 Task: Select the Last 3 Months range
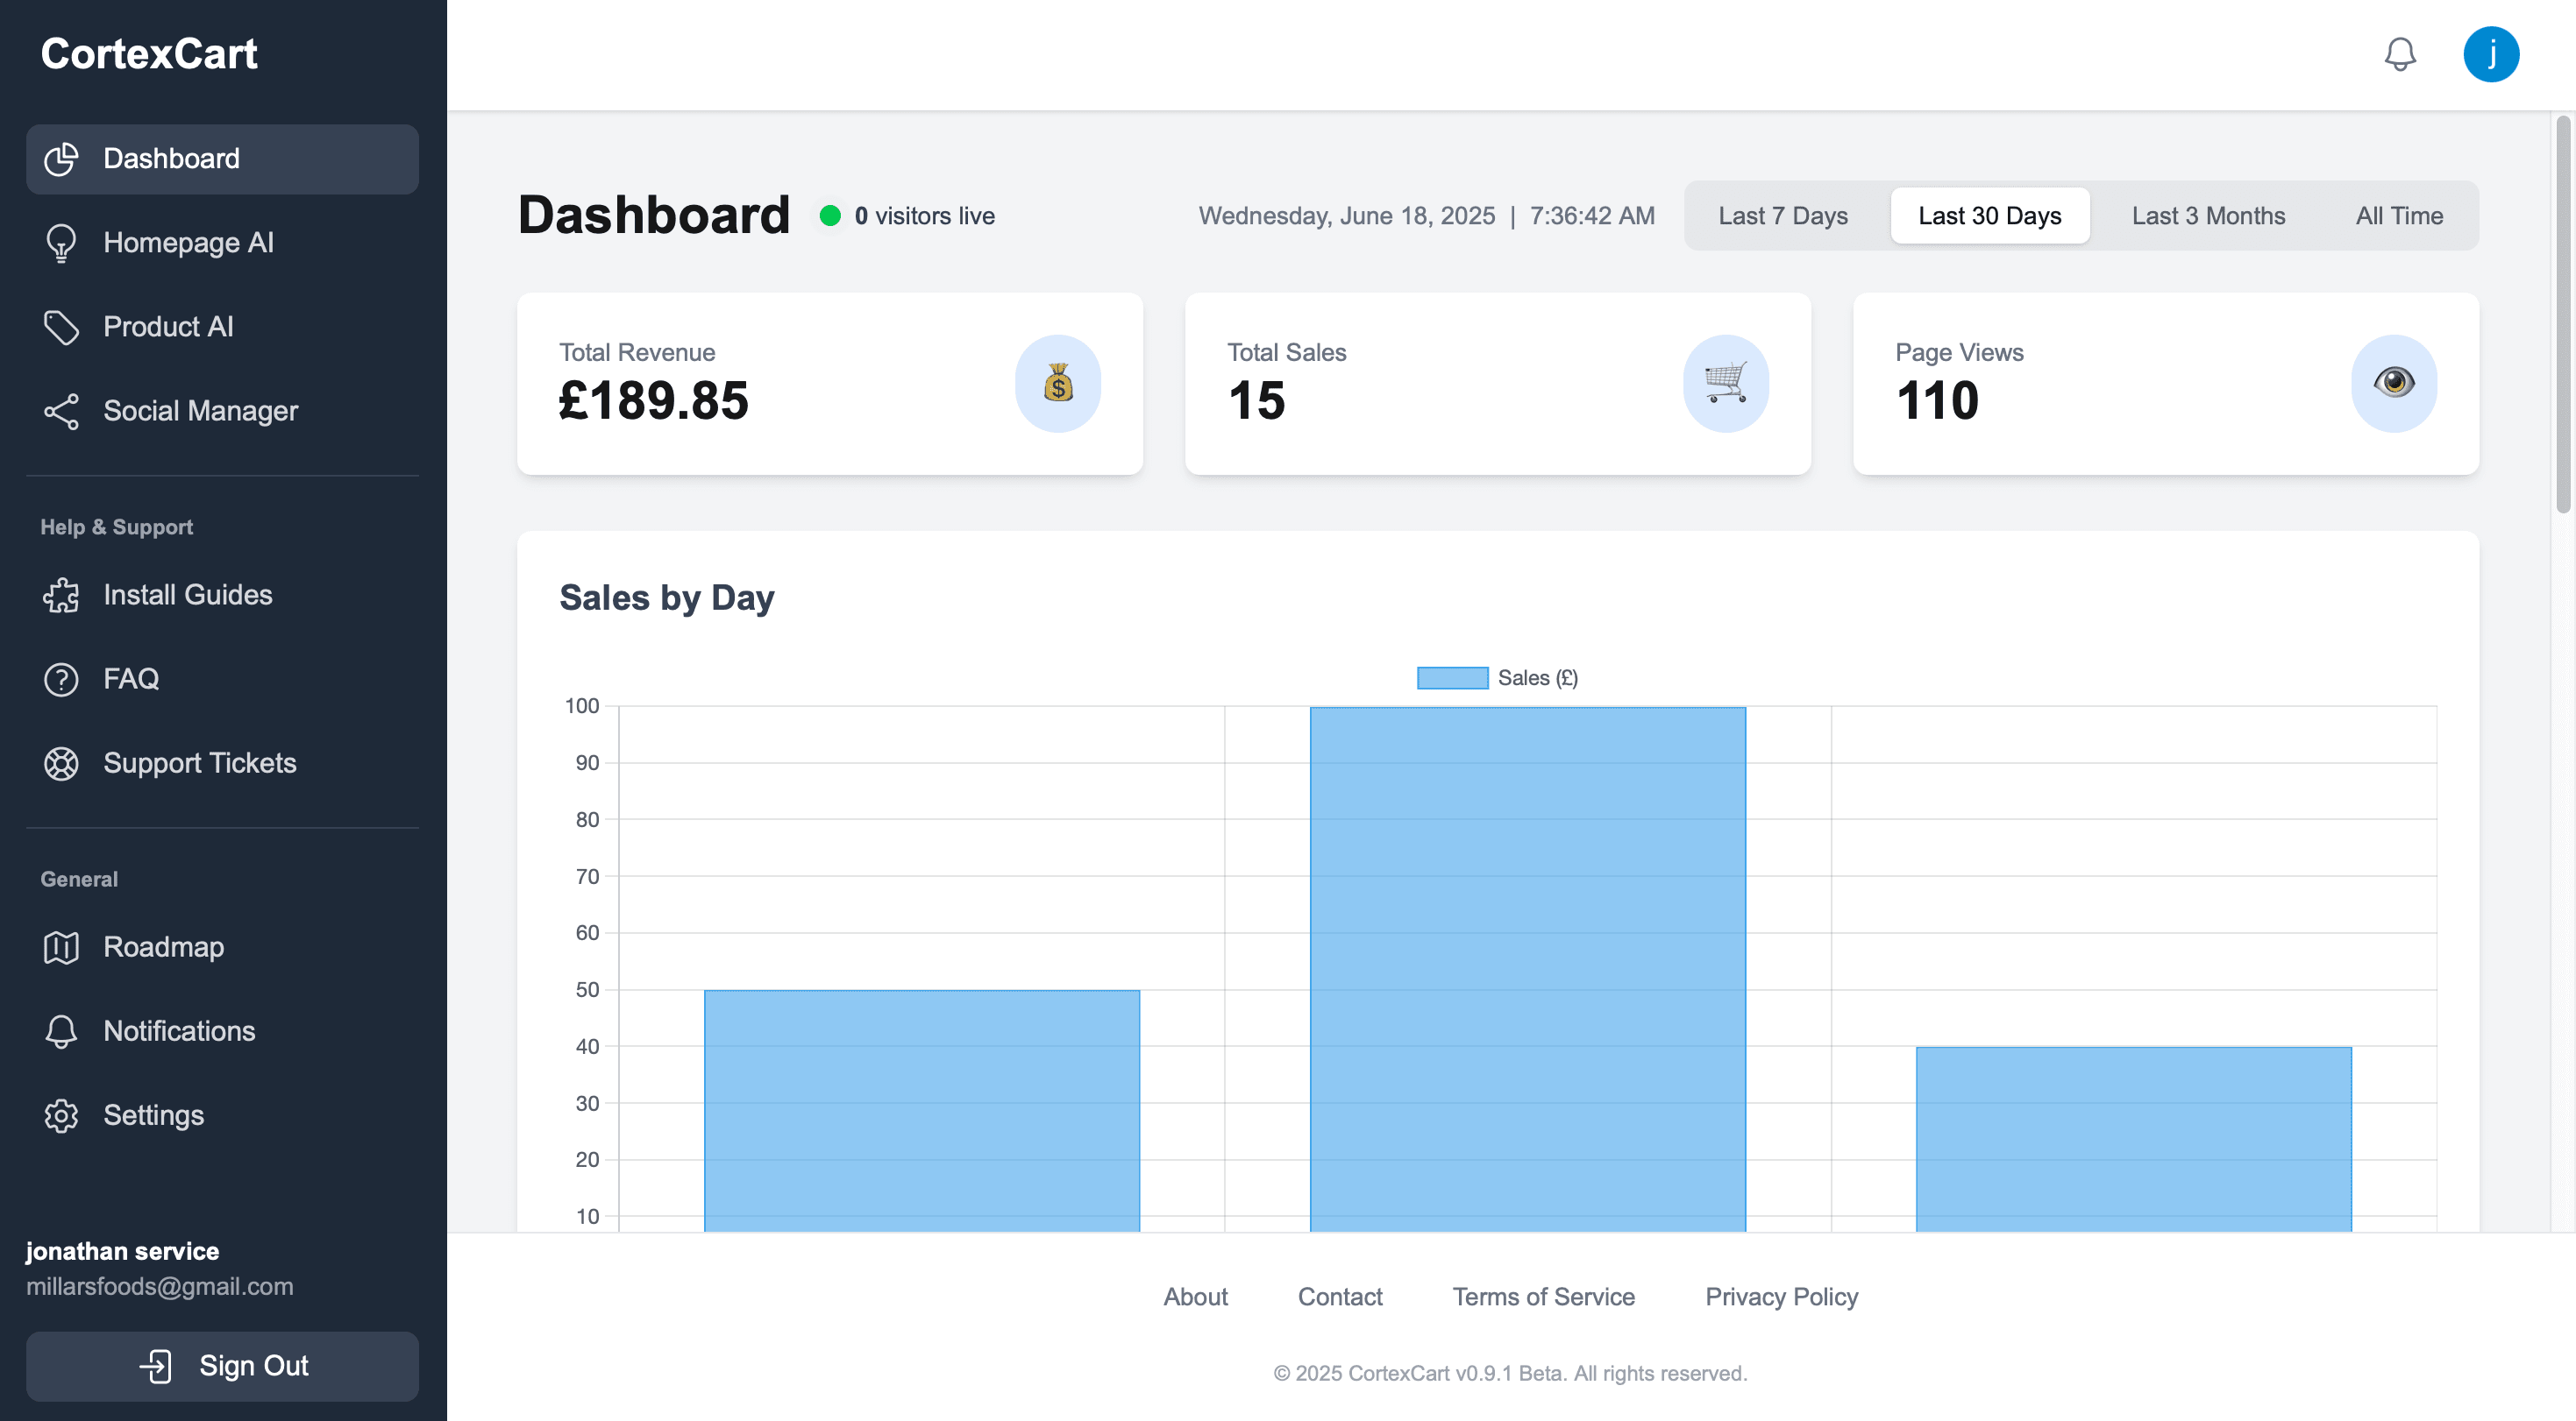click(x=2208, y=216)
